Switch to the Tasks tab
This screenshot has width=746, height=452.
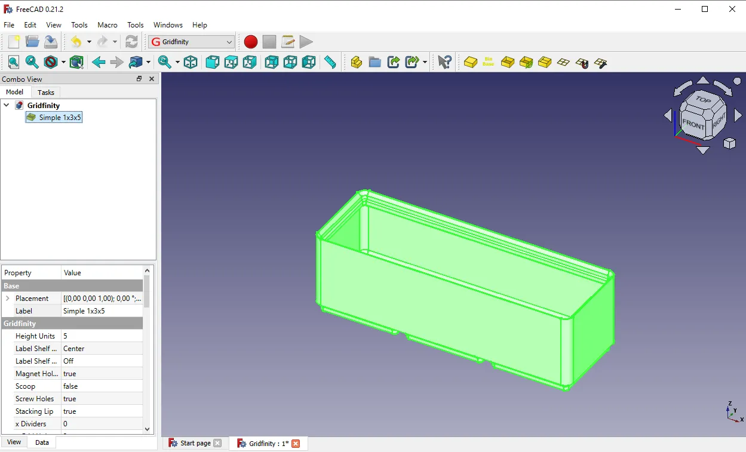[x=45, y=93]
